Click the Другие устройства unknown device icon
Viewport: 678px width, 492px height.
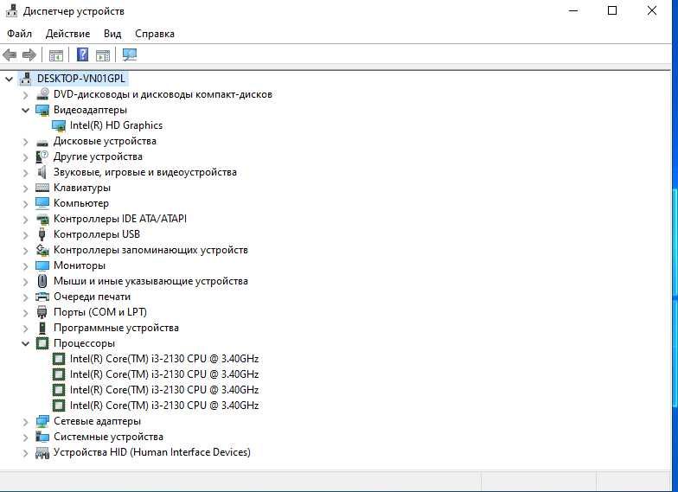tap(42, 157)
